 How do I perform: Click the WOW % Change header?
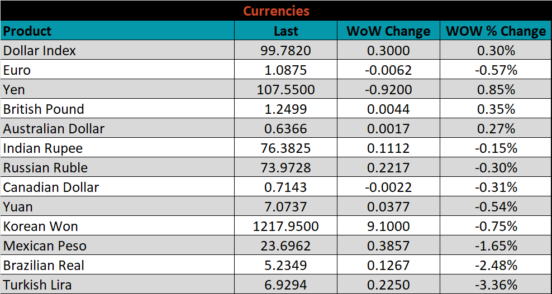point(496,31)
